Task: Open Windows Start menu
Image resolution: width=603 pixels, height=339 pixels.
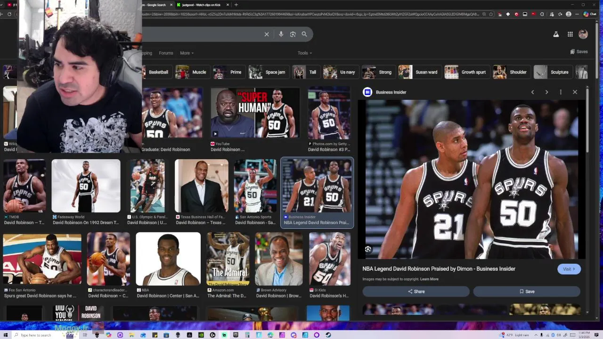Action: click(x=5, y=335)
